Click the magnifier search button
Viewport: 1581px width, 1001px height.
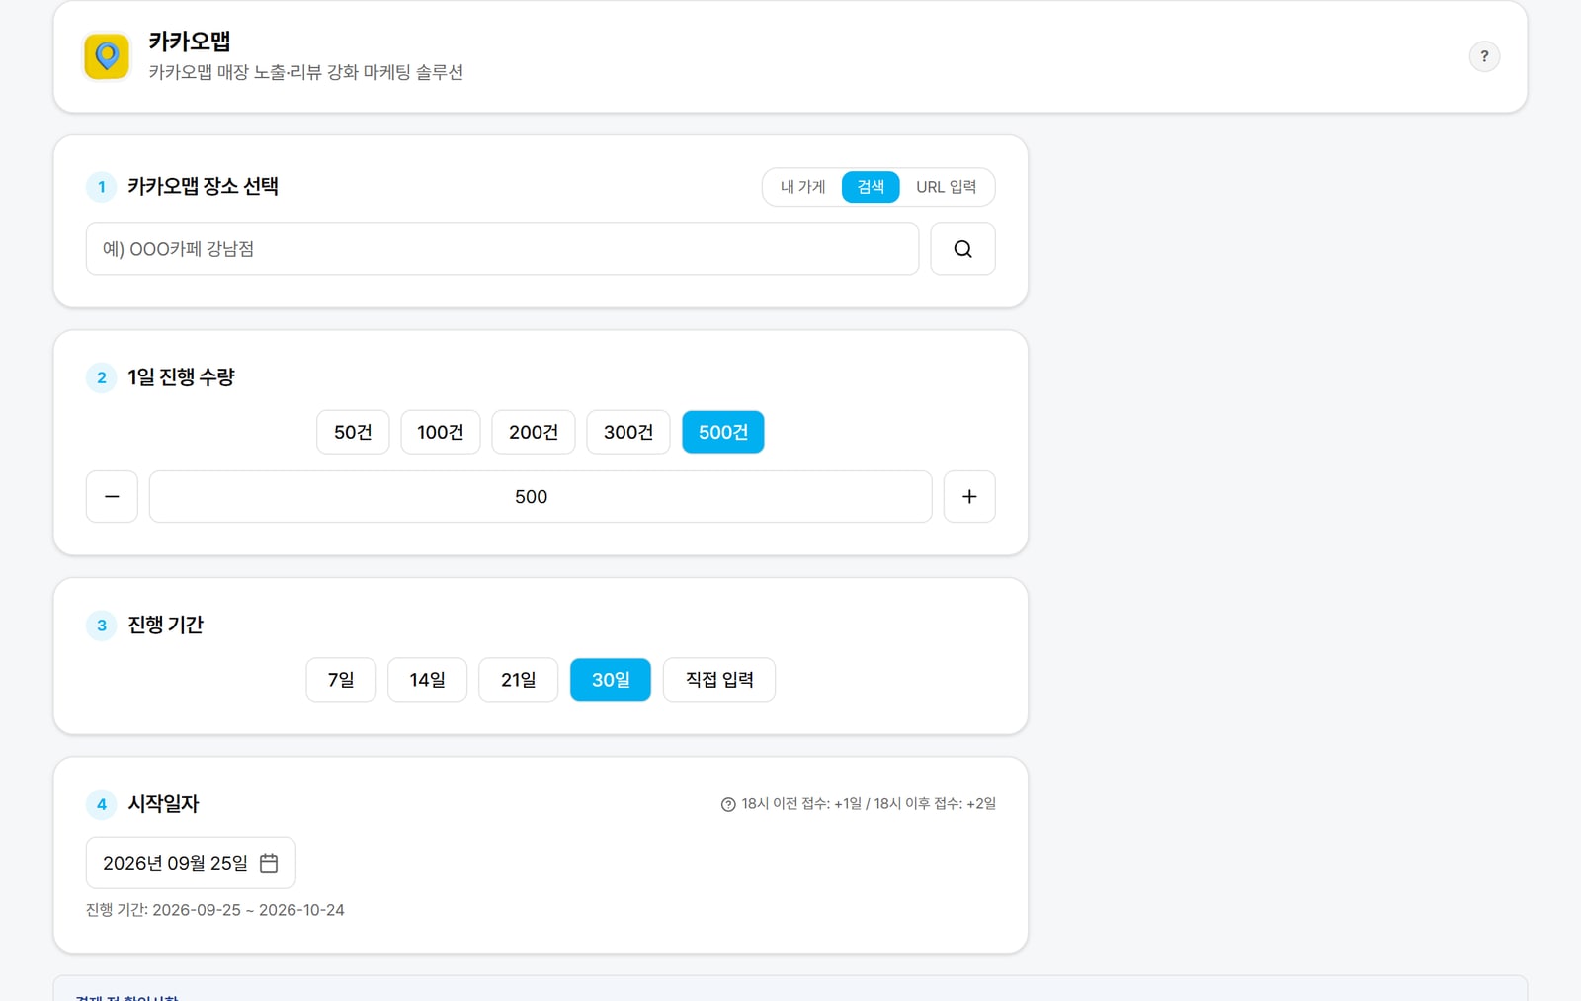click(962, 249)
